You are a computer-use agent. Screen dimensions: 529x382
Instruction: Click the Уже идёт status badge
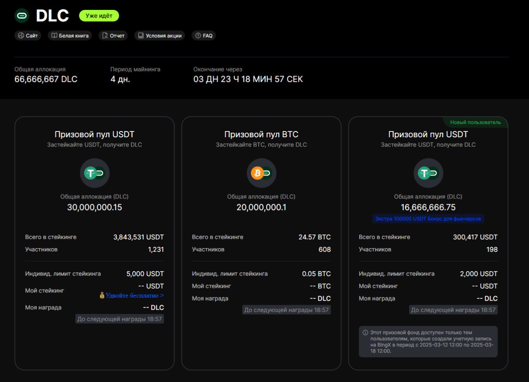[x=99, y=16]
